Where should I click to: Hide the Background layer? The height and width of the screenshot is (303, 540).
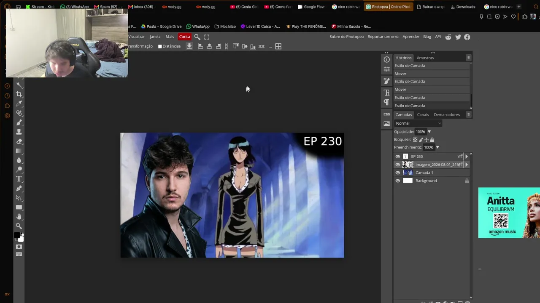point(398,181)
